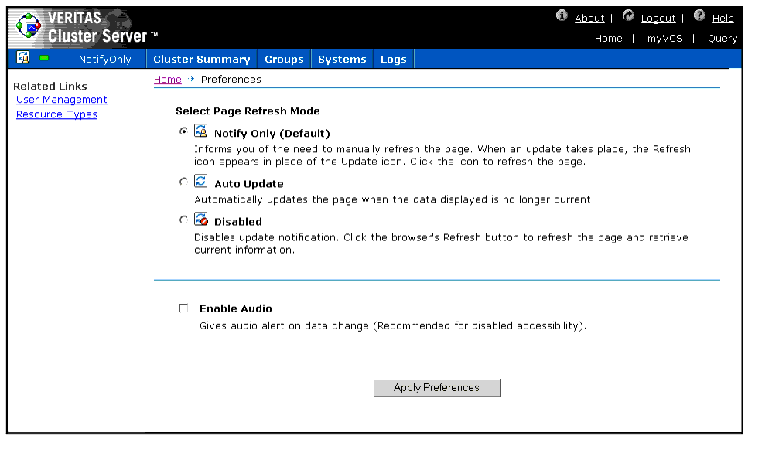The width and height of the screenshot is (772, 463).
Task: Switch to the Groups tab
Action: (284, 60)
